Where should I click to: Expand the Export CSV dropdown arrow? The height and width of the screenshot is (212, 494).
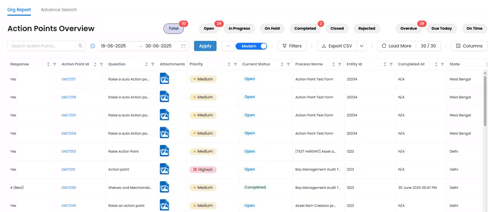click(x=361, y=46)
